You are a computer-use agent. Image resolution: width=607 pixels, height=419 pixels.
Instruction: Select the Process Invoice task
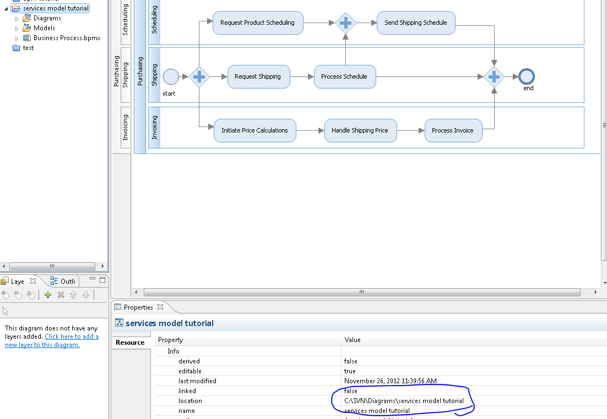coord(453,131)
